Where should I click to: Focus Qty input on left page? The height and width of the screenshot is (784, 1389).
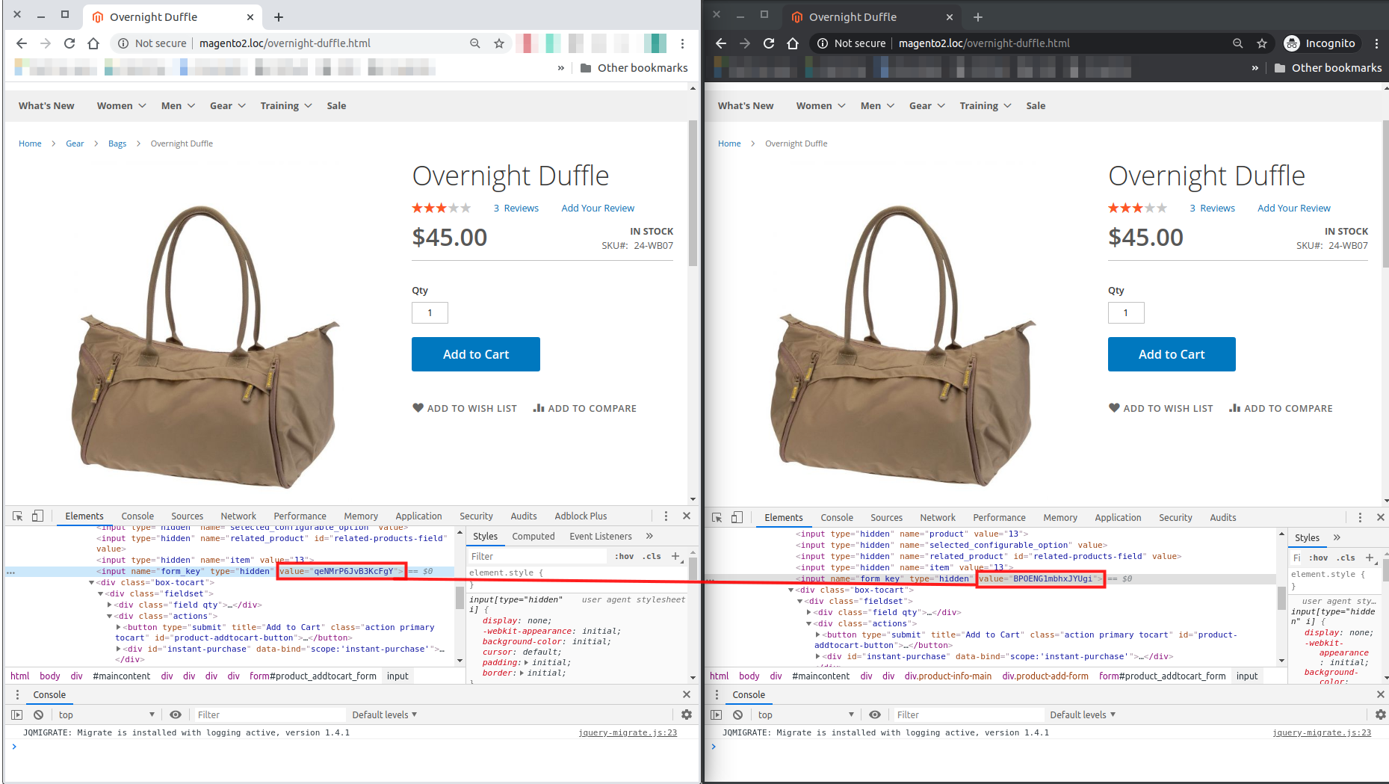point(430,312)
